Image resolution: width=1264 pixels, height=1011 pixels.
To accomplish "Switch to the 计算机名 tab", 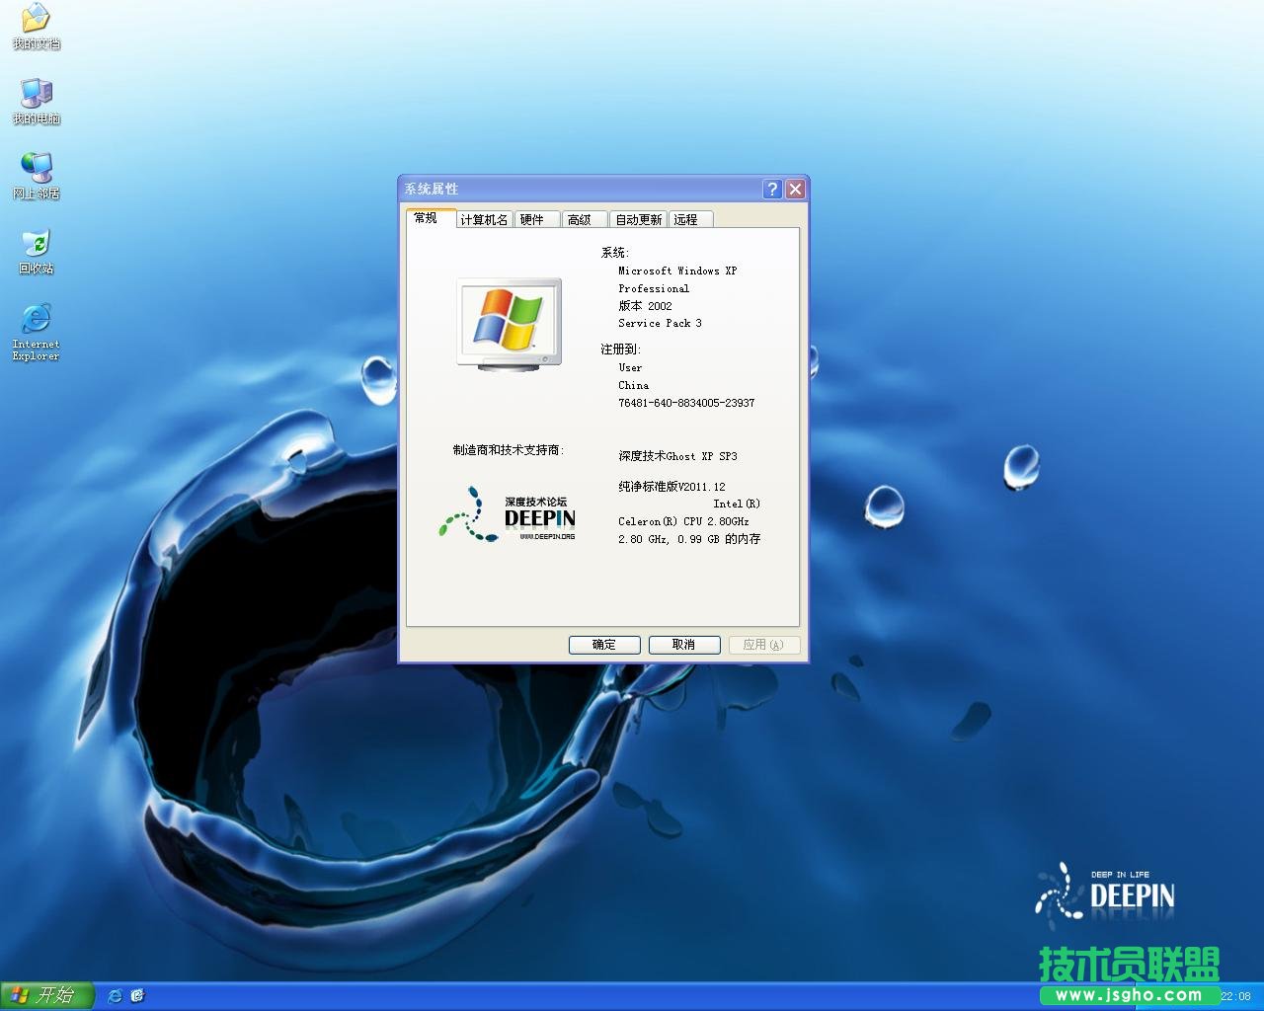I will [484, 219].
